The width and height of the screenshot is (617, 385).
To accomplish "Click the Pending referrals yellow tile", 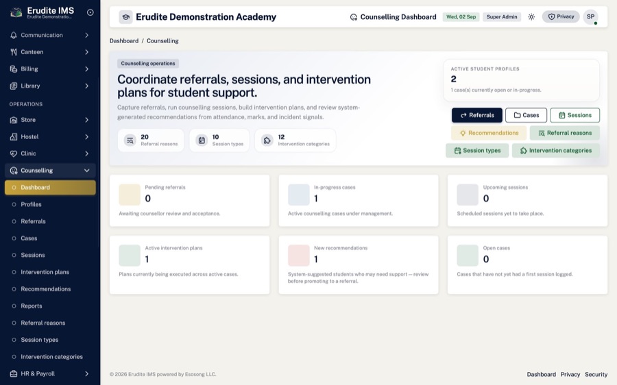I will (130, 195).
